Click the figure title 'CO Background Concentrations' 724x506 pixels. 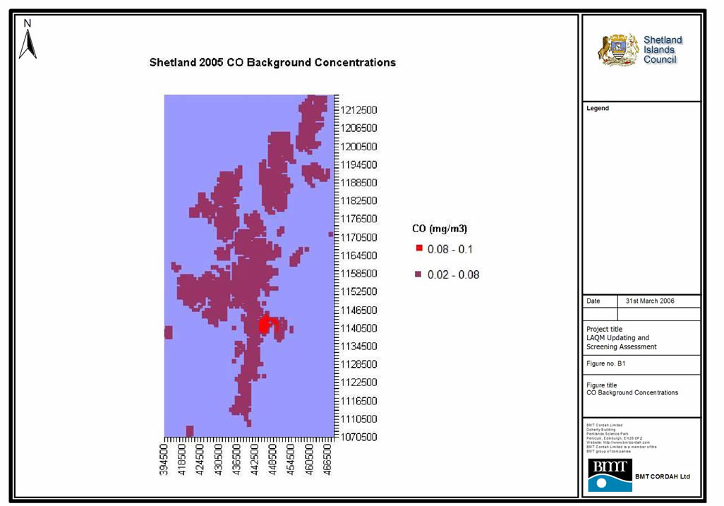point(632,392)
